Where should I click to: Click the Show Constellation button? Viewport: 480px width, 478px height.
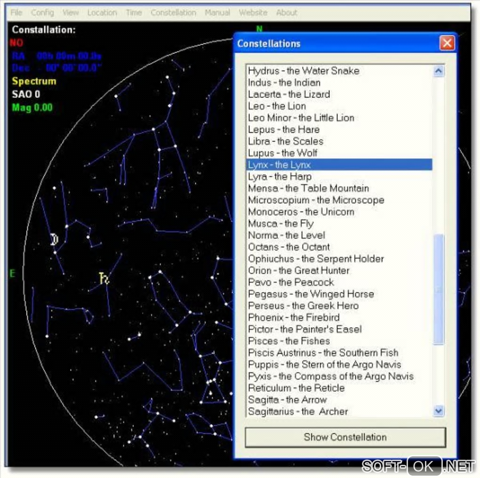point(345,437)
